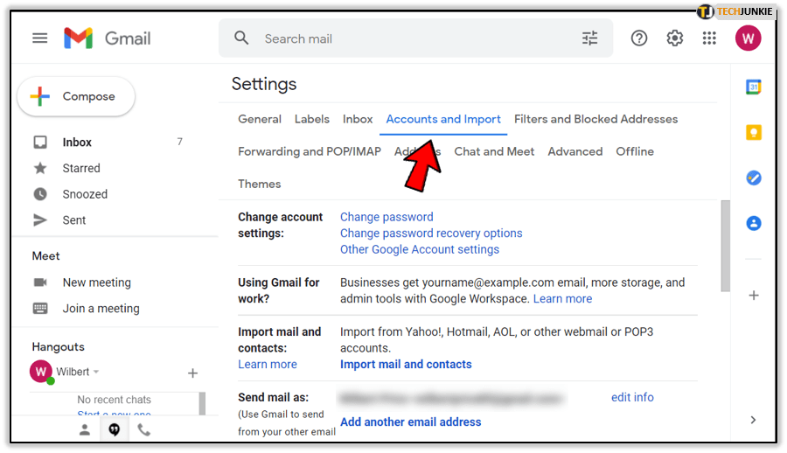The width and height of the screenshot is (787, 453).
Task: Click the Change password link
Action: tap(387, 217)
